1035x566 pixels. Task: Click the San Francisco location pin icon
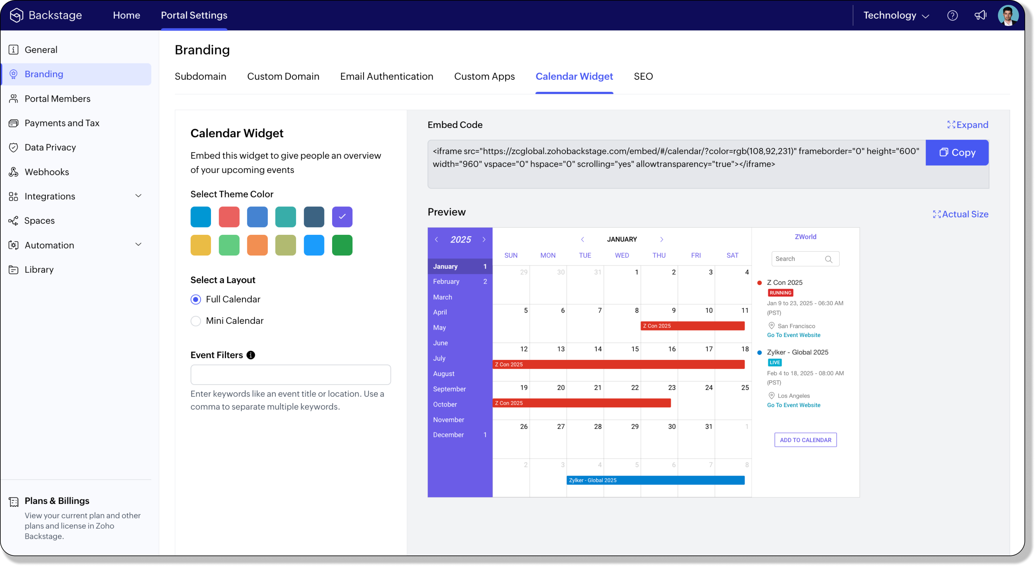pyautogui.click(x=771, y=326)
